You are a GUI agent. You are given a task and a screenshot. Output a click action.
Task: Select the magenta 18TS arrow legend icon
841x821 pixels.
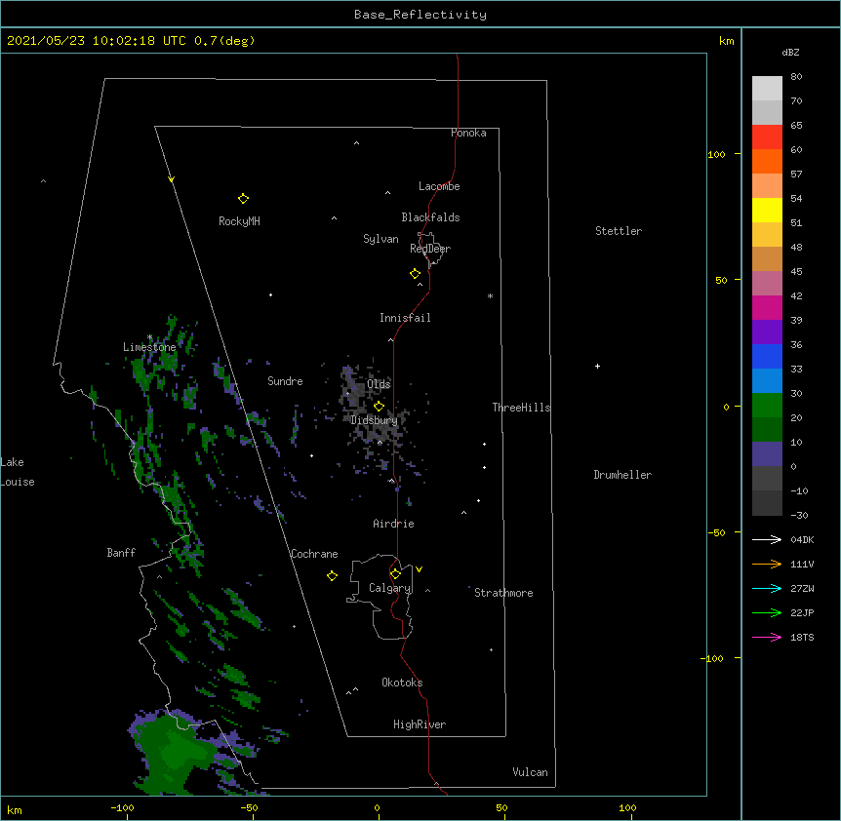pyautogui.click(x=767, y=637)
